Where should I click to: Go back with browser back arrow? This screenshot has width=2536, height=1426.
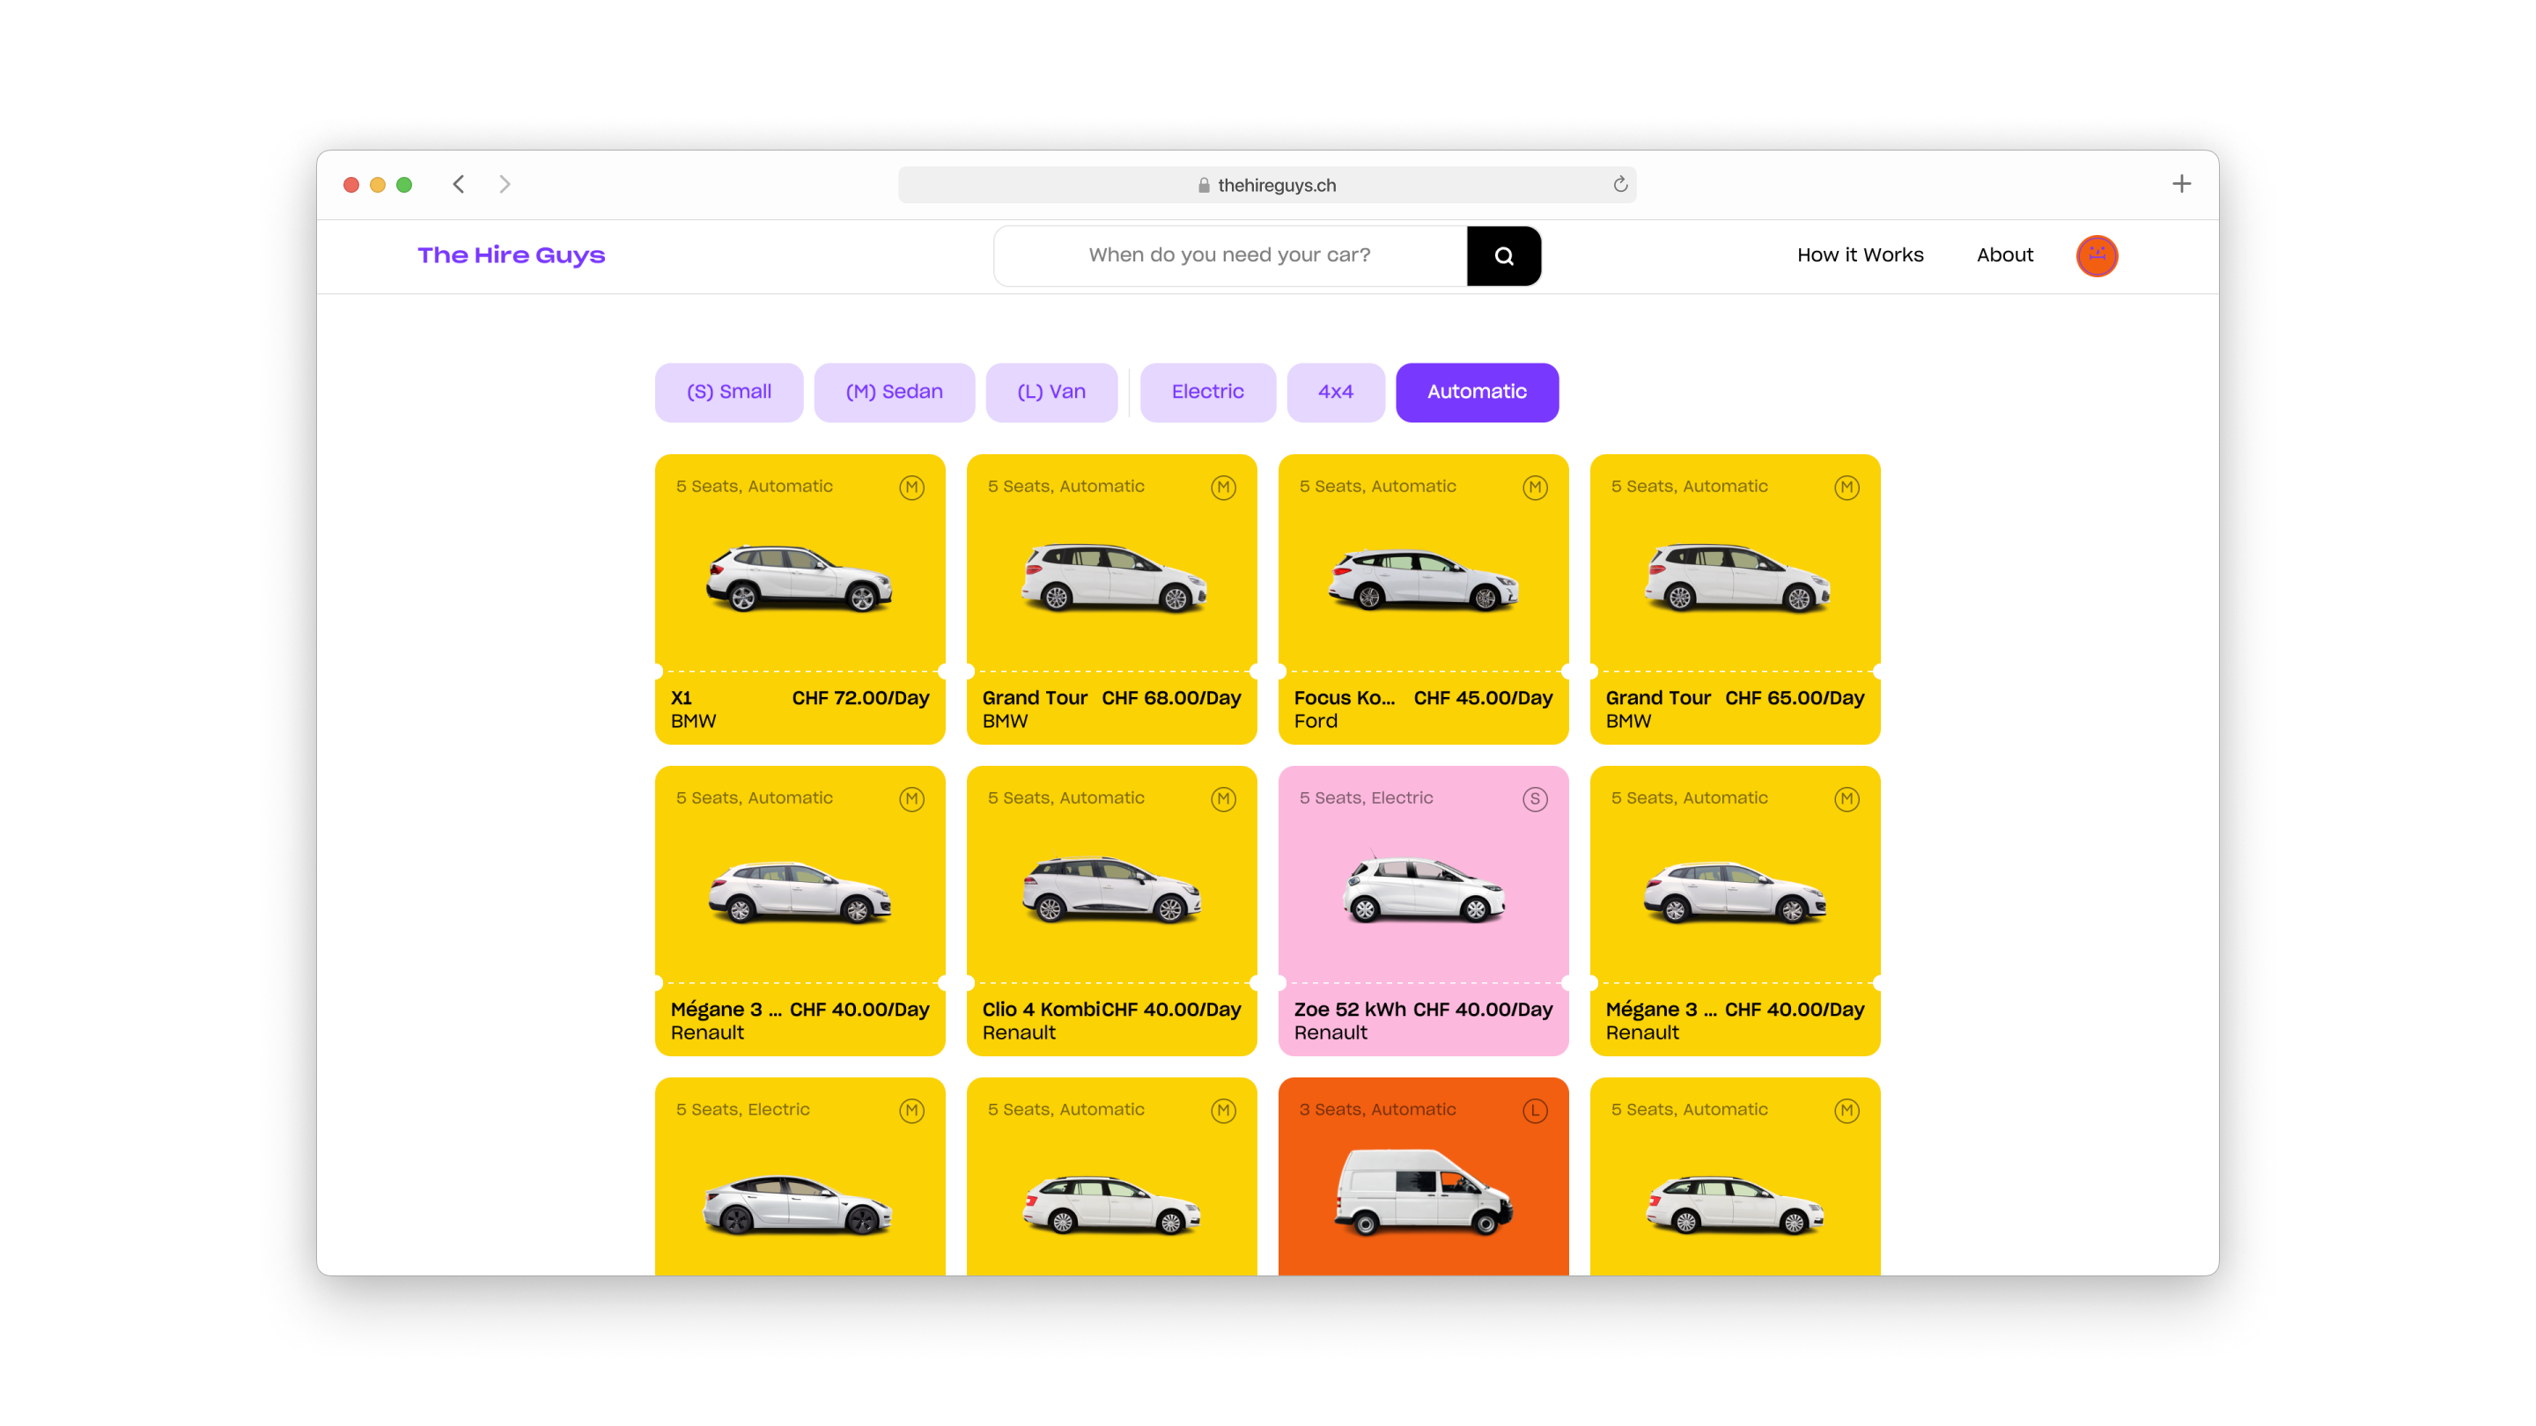pyautogui.click(x=459, y=184)
